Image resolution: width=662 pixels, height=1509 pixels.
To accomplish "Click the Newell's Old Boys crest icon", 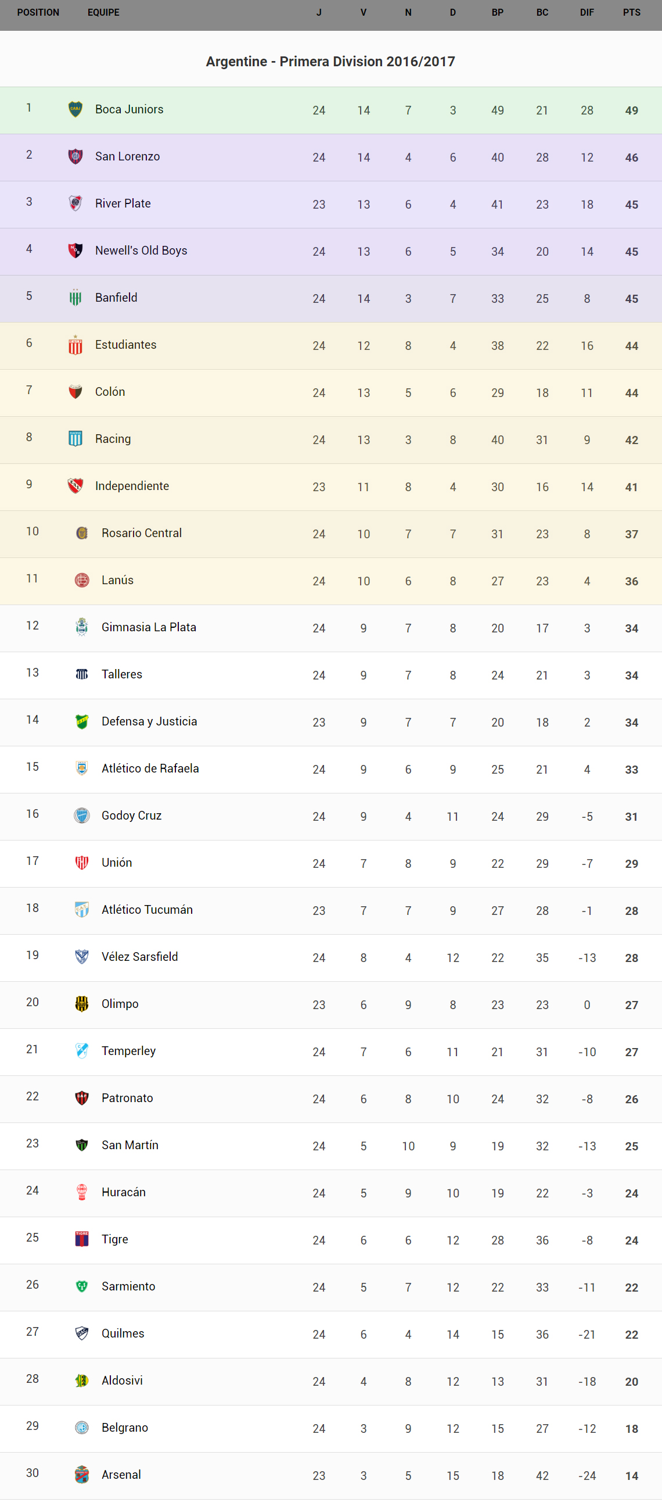I will point(75,251).
